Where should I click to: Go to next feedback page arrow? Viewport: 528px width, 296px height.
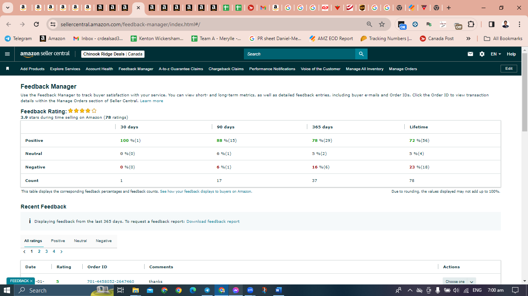pyautogui.click(x=61, y=252)
